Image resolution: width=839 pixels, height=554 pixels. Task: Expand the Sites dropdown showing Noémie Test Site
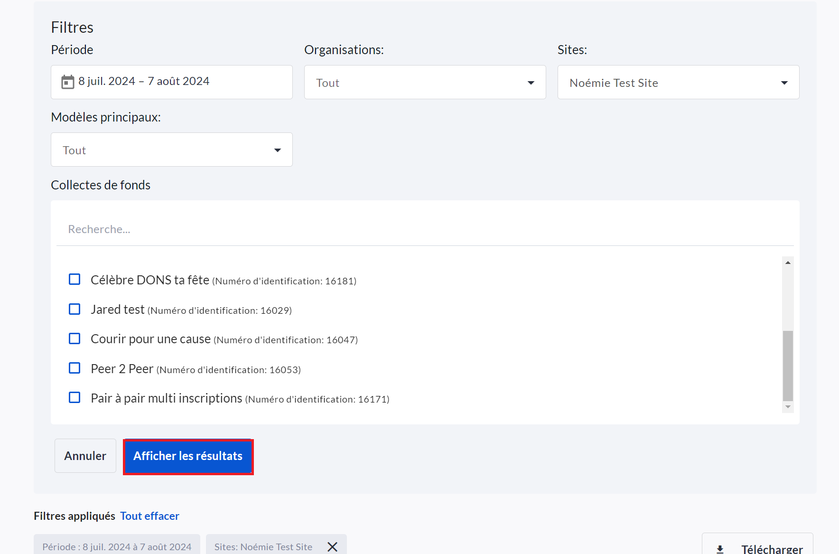pos(678,83)
